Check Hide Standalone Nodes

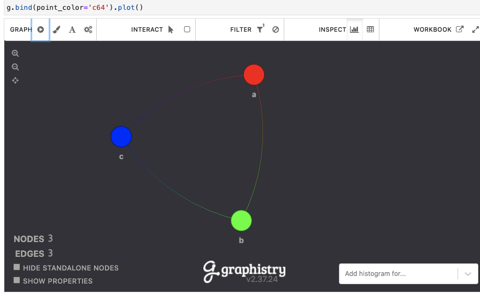(x=17, y=267)
